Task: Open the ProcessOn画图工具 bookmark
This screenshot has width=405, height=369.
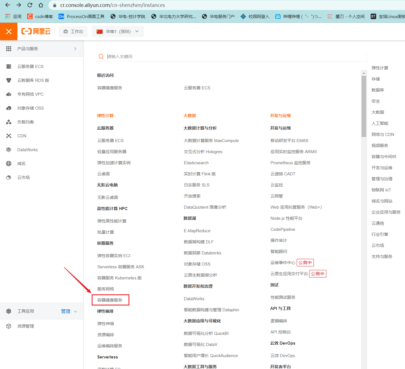Action: [x=82, y=16]
